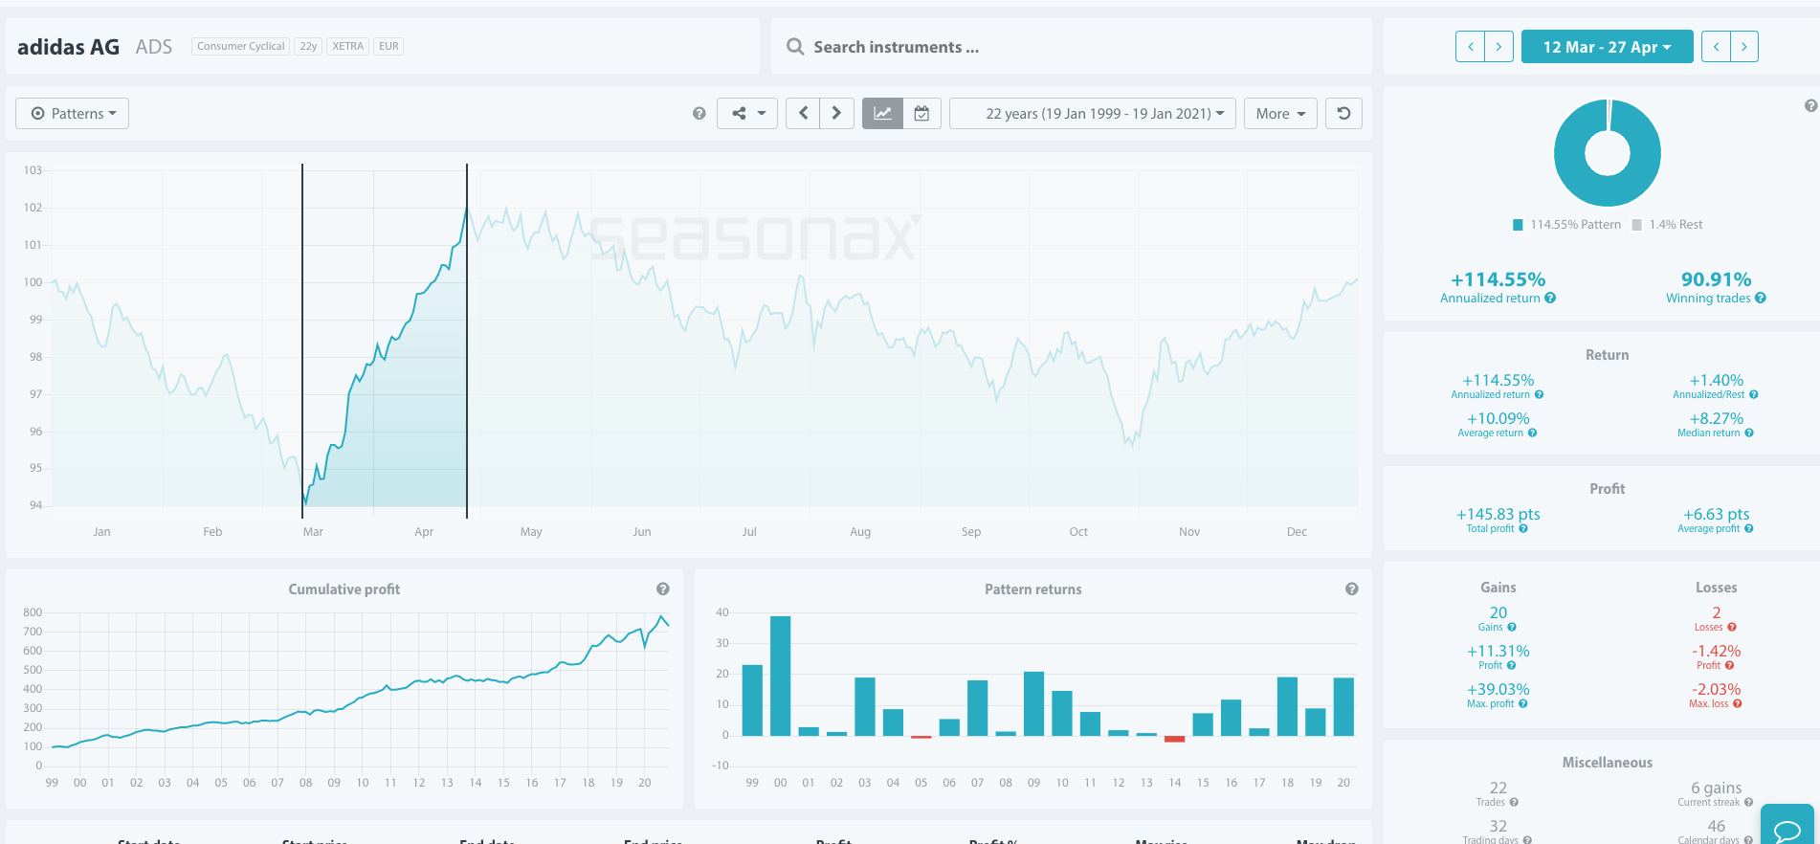Open help for Losses count
The image size is (1820, 844).
[1732, 627]
